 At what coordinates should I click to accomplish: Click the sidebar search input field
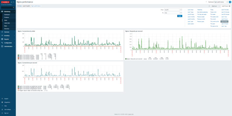click(8, 8)
